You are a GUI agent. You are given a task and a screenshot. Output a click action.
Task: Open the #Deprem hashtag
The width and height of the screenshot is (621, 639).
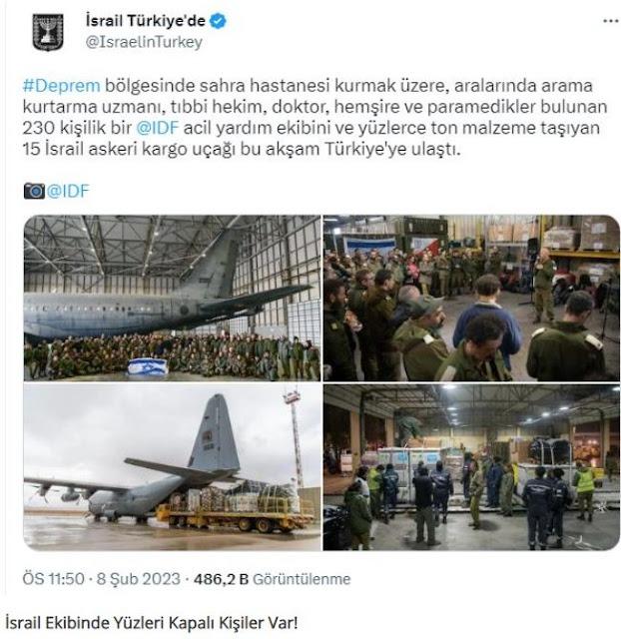tap(61, 86)
